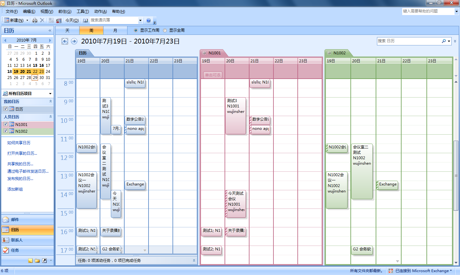Viewport: 460px width, 275px height.
Task: Switch to the 月 month view tab
Action: click(115, 30)
